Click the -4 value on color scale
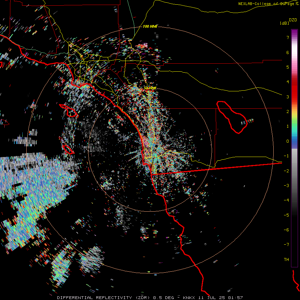The height and width of the screenshot is (300, 300). tap(286, 200)
